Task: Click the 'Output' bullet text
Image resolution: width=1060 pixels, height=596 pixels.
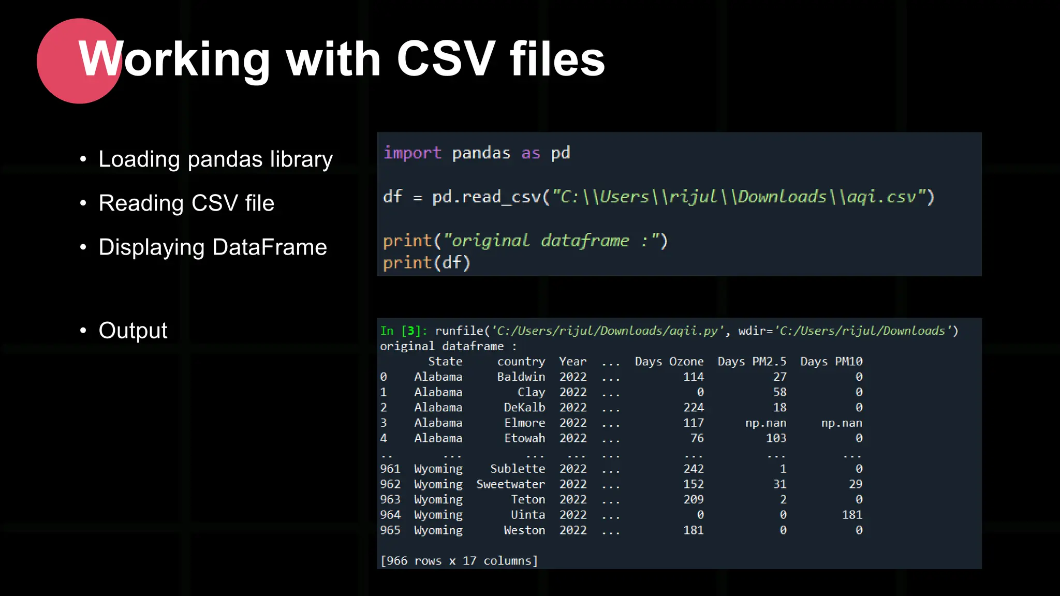Action: coord(133,331)
